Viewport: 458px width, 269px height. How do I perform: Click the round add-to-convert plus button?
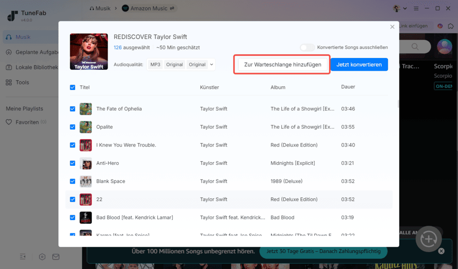429,239
